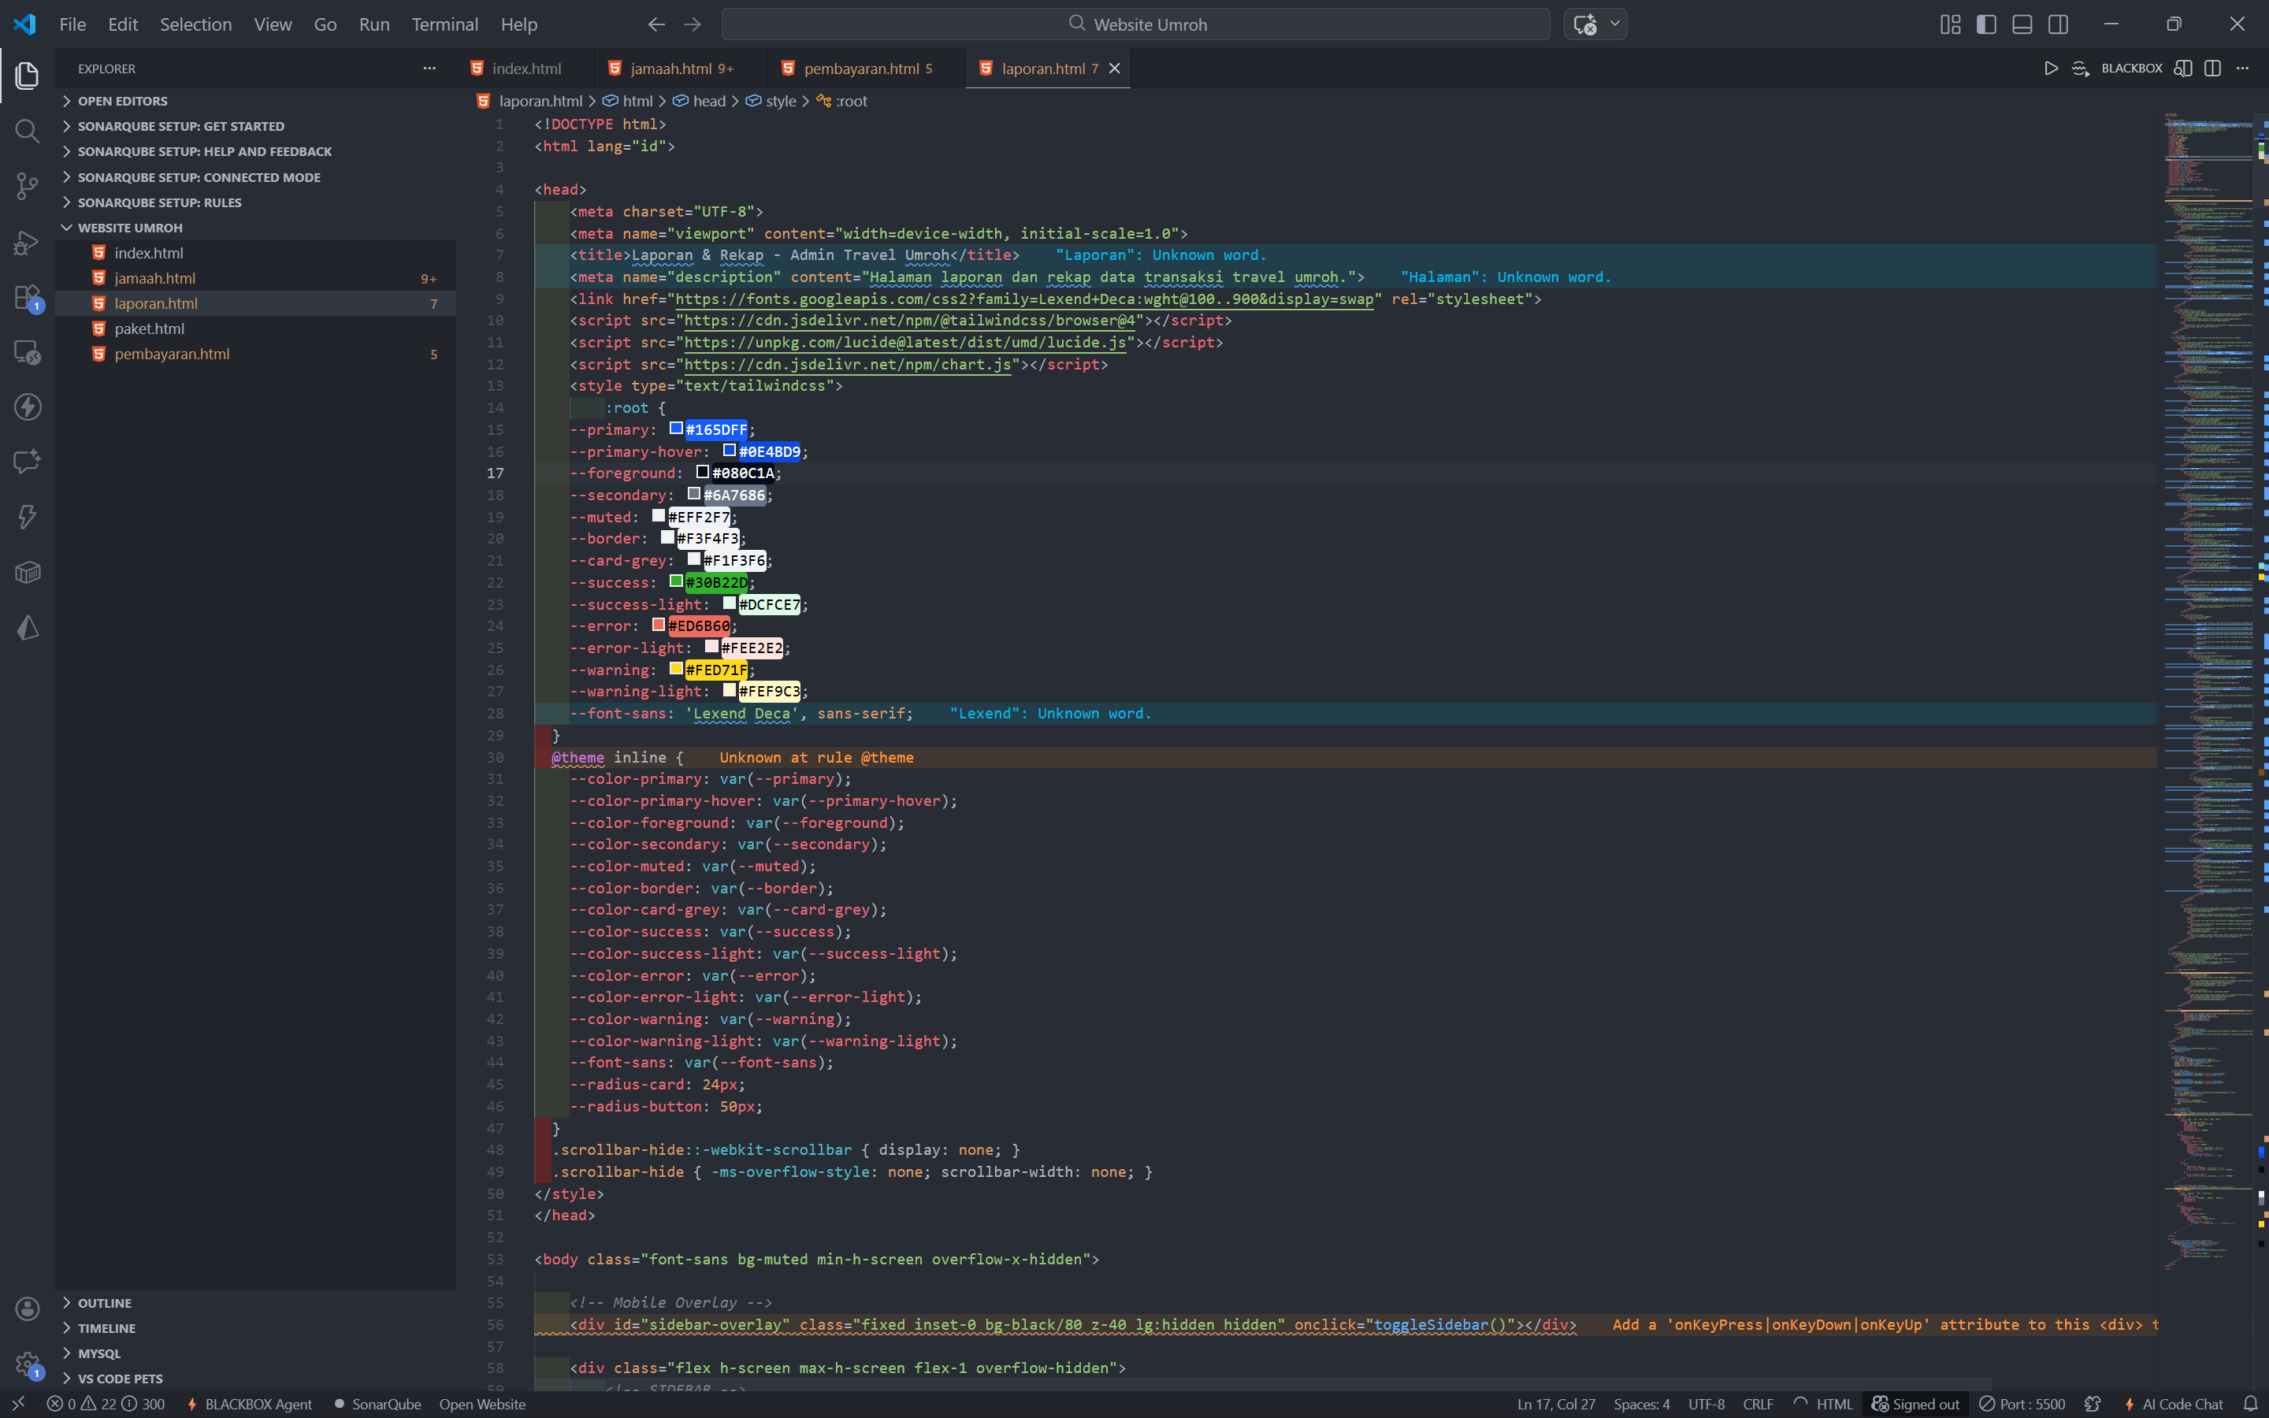The height and width of the screenshot is (1418, 2269).
Task: Open the Accounts icon
Action: (x=28, y=1308)
